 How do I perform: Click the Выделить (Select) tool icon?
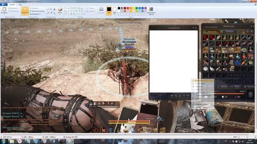click(25, 10)
